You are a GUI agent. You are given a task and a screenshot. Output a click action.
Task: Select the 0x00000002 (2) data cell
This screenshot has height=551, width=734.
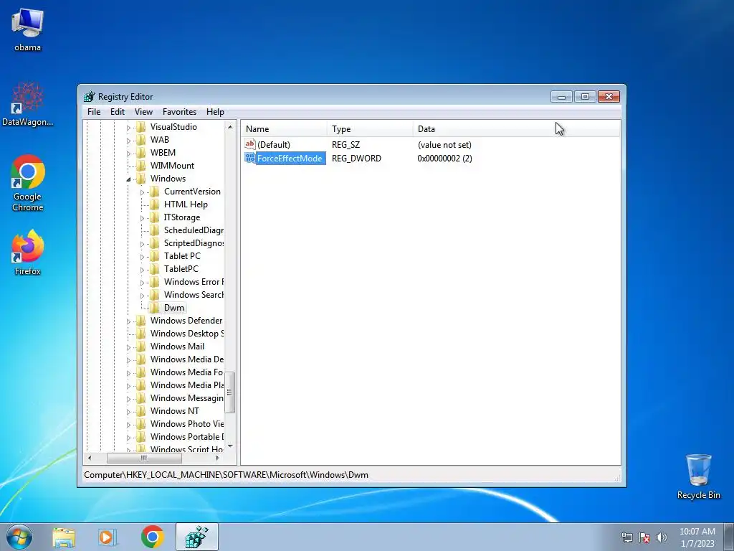[444, 158]
